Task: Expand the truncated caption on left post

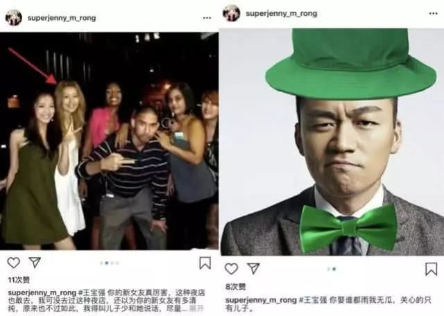Action: (197, 308)
